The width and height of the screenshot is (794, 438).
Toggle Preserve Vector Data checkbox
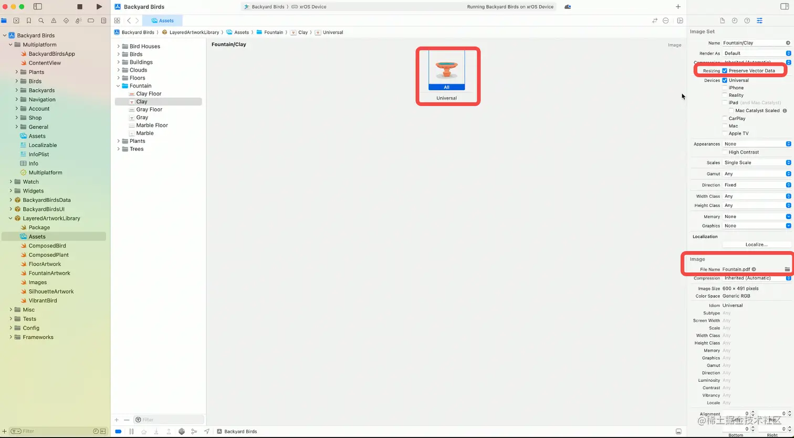click(725, 70)
